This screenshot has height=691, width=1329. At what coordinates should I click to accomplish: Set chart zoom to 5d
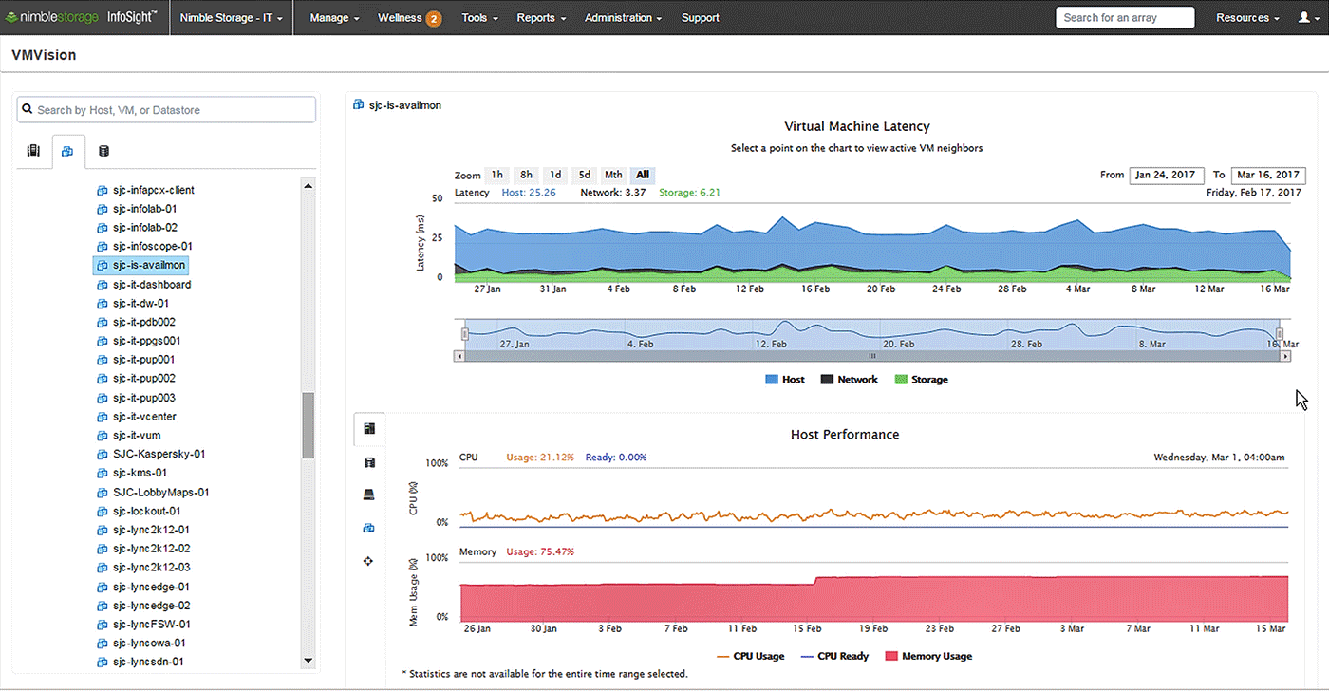pyautogui.click(x=585, y=175)
